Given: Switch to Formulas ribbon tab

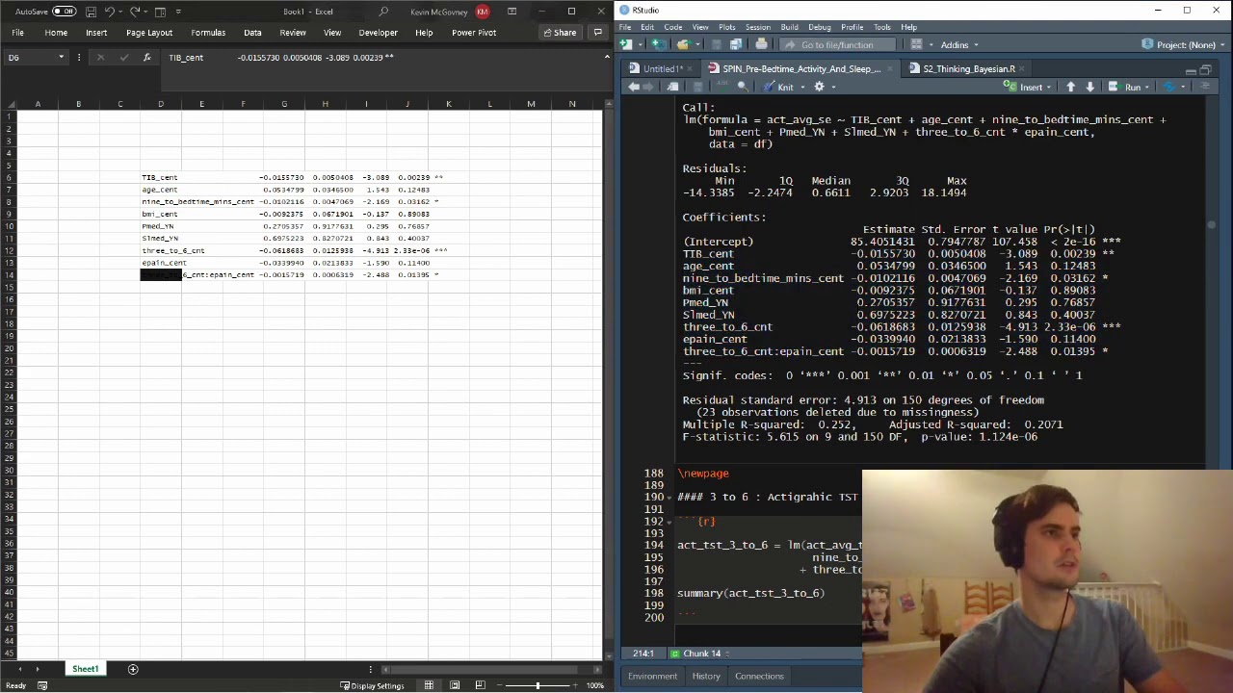Looking at the screenshot, I should [x=208, y=33].
